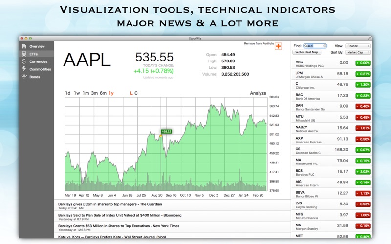The image size is (391, 244).
Task: Select the MA Mastercard Inc. row
Action: 332,161
